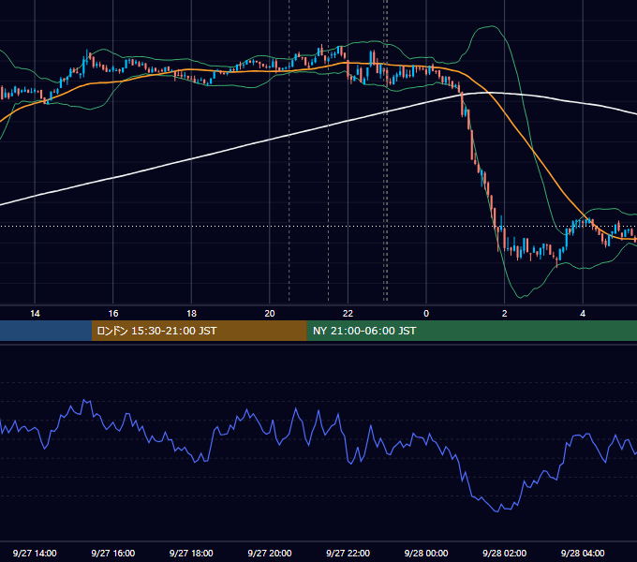Screen dimensions: 637x562
Task: Click the hour label 20 on the axis
Action: click(270, 314)
